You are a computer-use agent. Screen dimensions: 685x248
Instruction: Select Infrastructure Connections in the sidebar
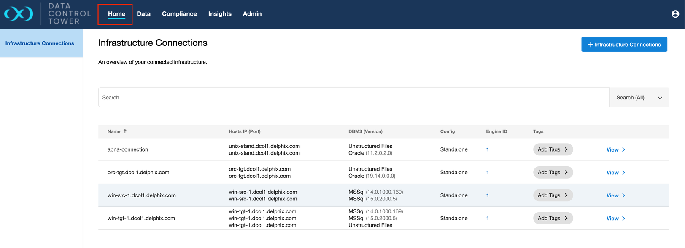[40, 43]
